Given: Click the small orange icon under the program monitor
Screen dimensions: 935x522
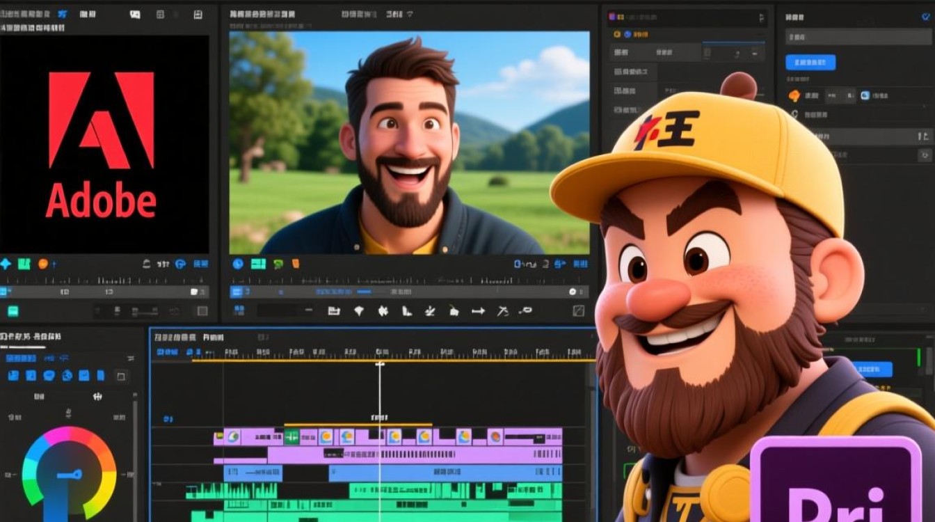Looking at the screenshot, I should pos(296,264).
